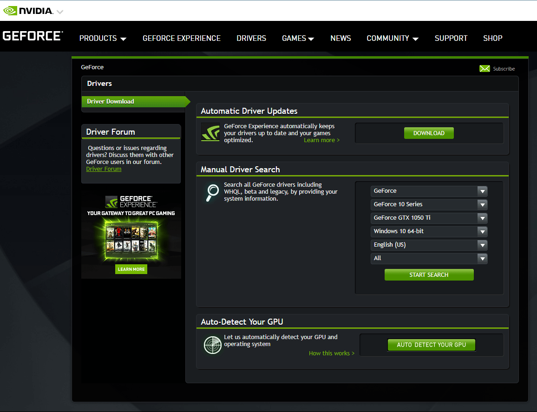Image resolution: width=537 pixels, height=412 pixels.
Task: Open the Driver Forum link
Action: pyautogui.click(x=104, y=169)
